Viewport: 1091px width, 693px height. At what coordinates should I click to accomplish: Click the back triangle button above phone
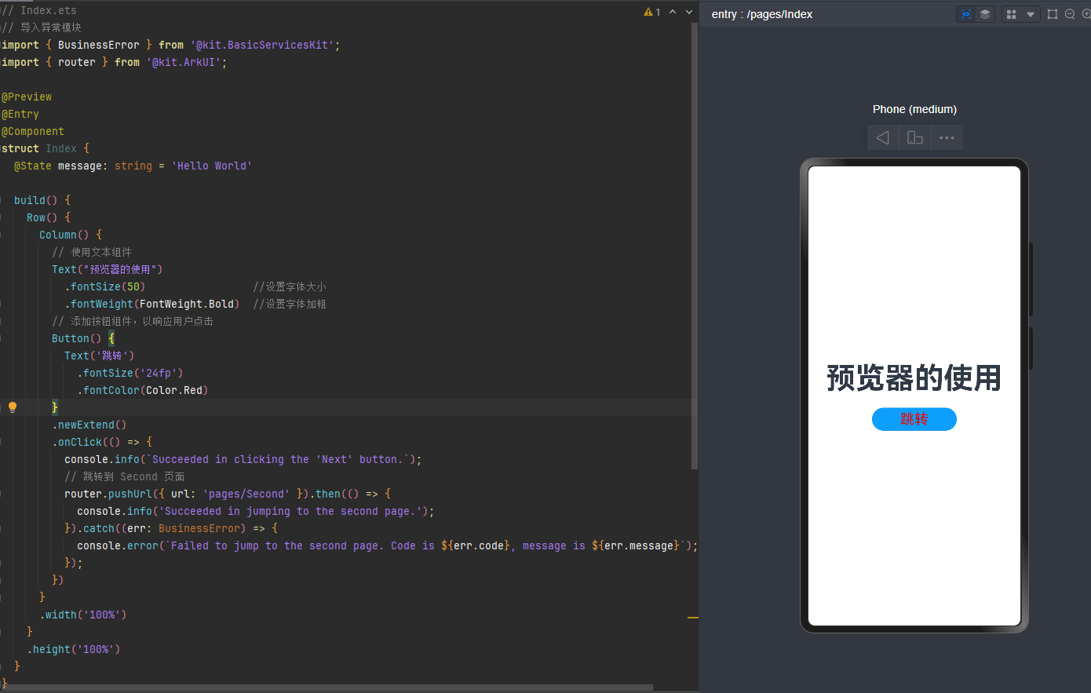883,137
